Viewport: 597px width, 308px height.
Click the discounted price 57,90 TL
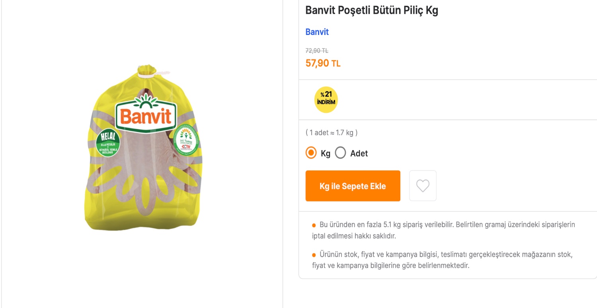(x=323, y=63)
